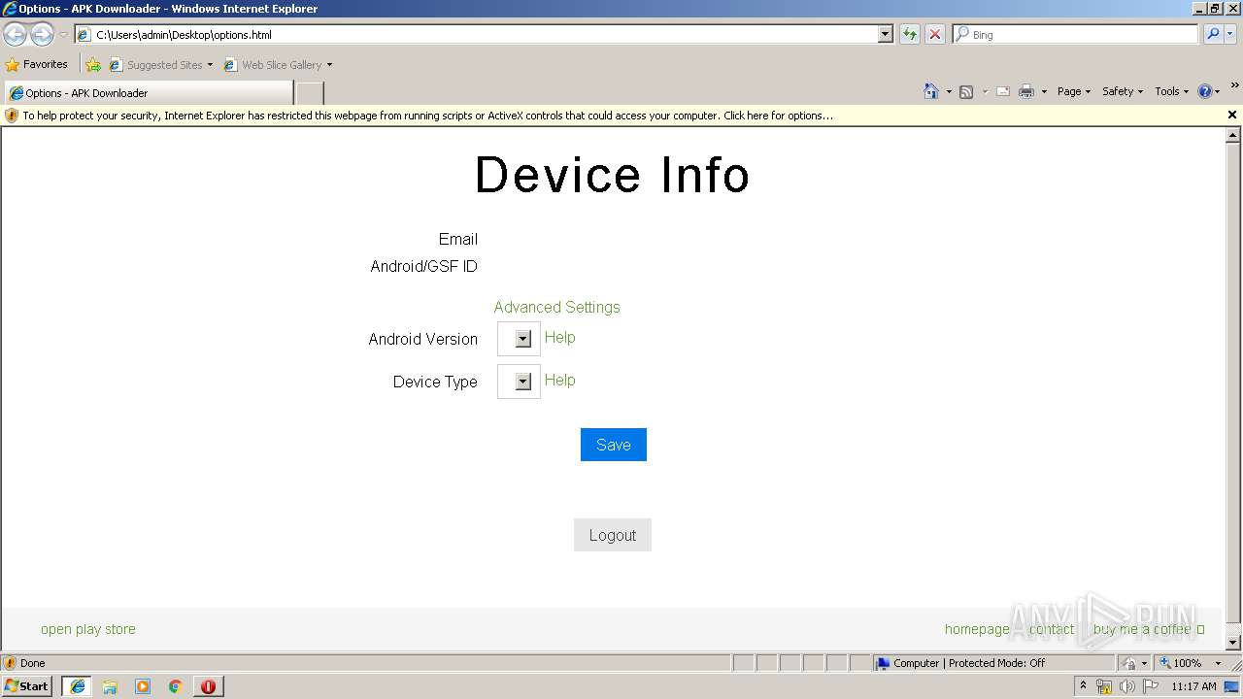Open Recent Pages dropdown next to Forward
The width and height of the screenshot is (1243, 699).
pos(63,34)
